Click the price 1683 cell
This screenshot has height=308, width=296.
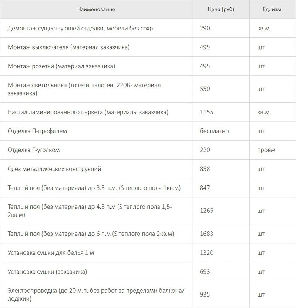tap(206, 234)
